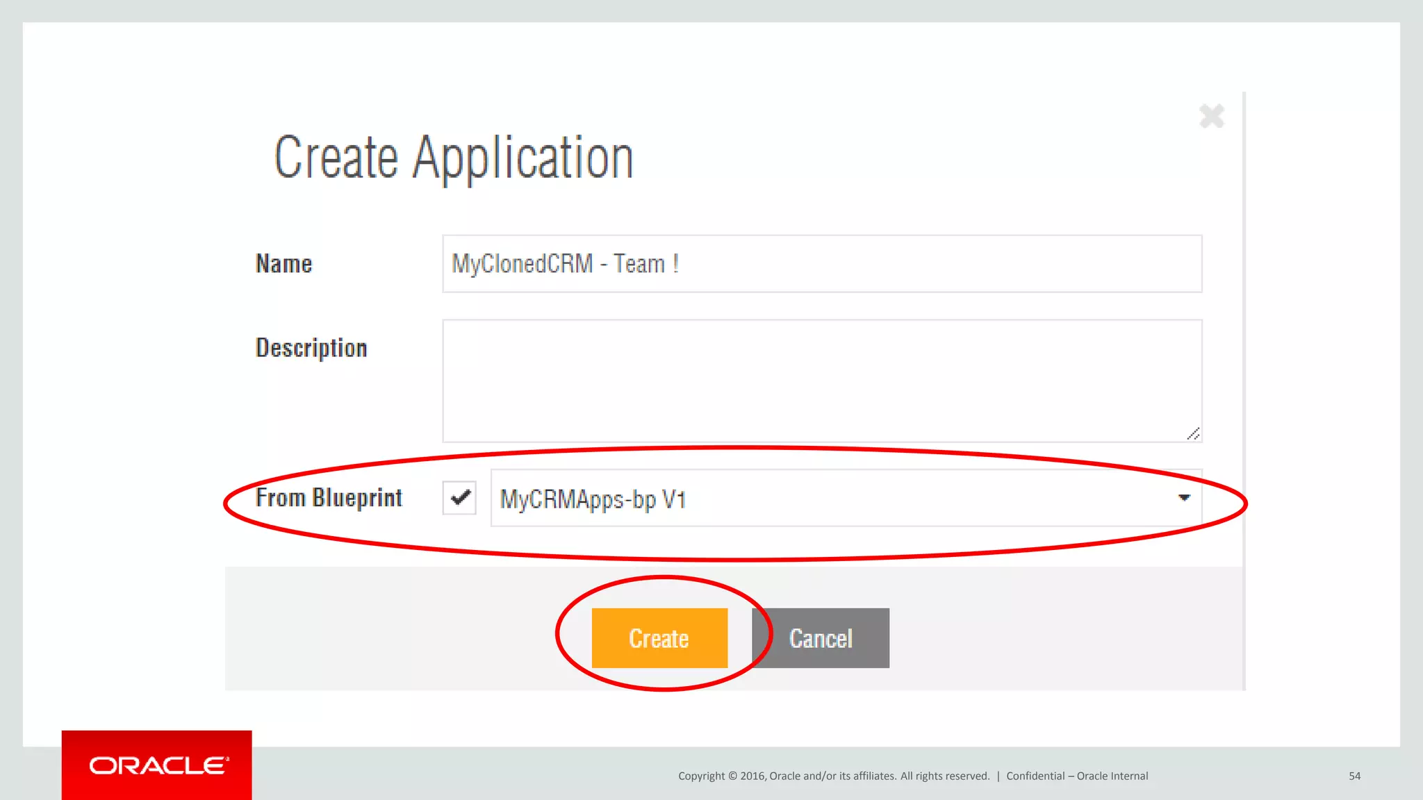Click slide page number 54
1423x800 pixels.
(x=1354, y=776)
